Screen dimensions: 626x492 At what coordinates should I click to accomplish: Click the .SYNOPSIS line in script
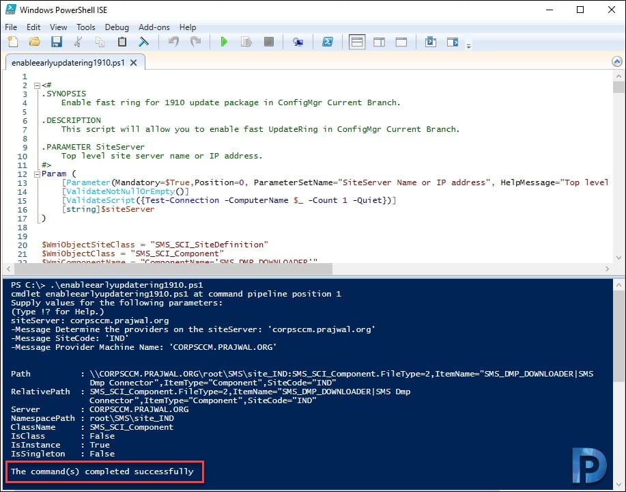pyautogui.click(x=64, y=94)
